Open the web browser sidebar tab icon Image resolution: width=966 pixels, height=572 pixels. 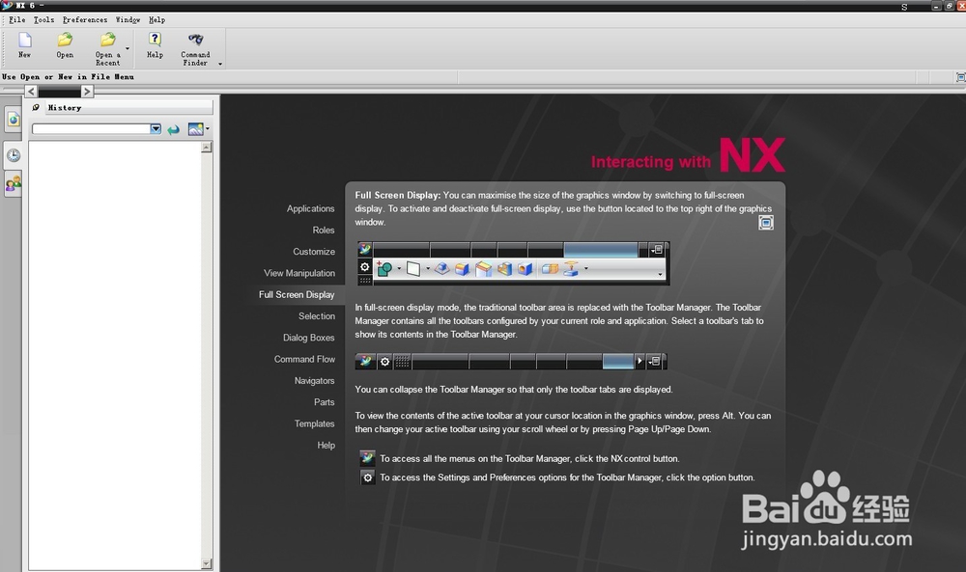click(x=13, y=120)
